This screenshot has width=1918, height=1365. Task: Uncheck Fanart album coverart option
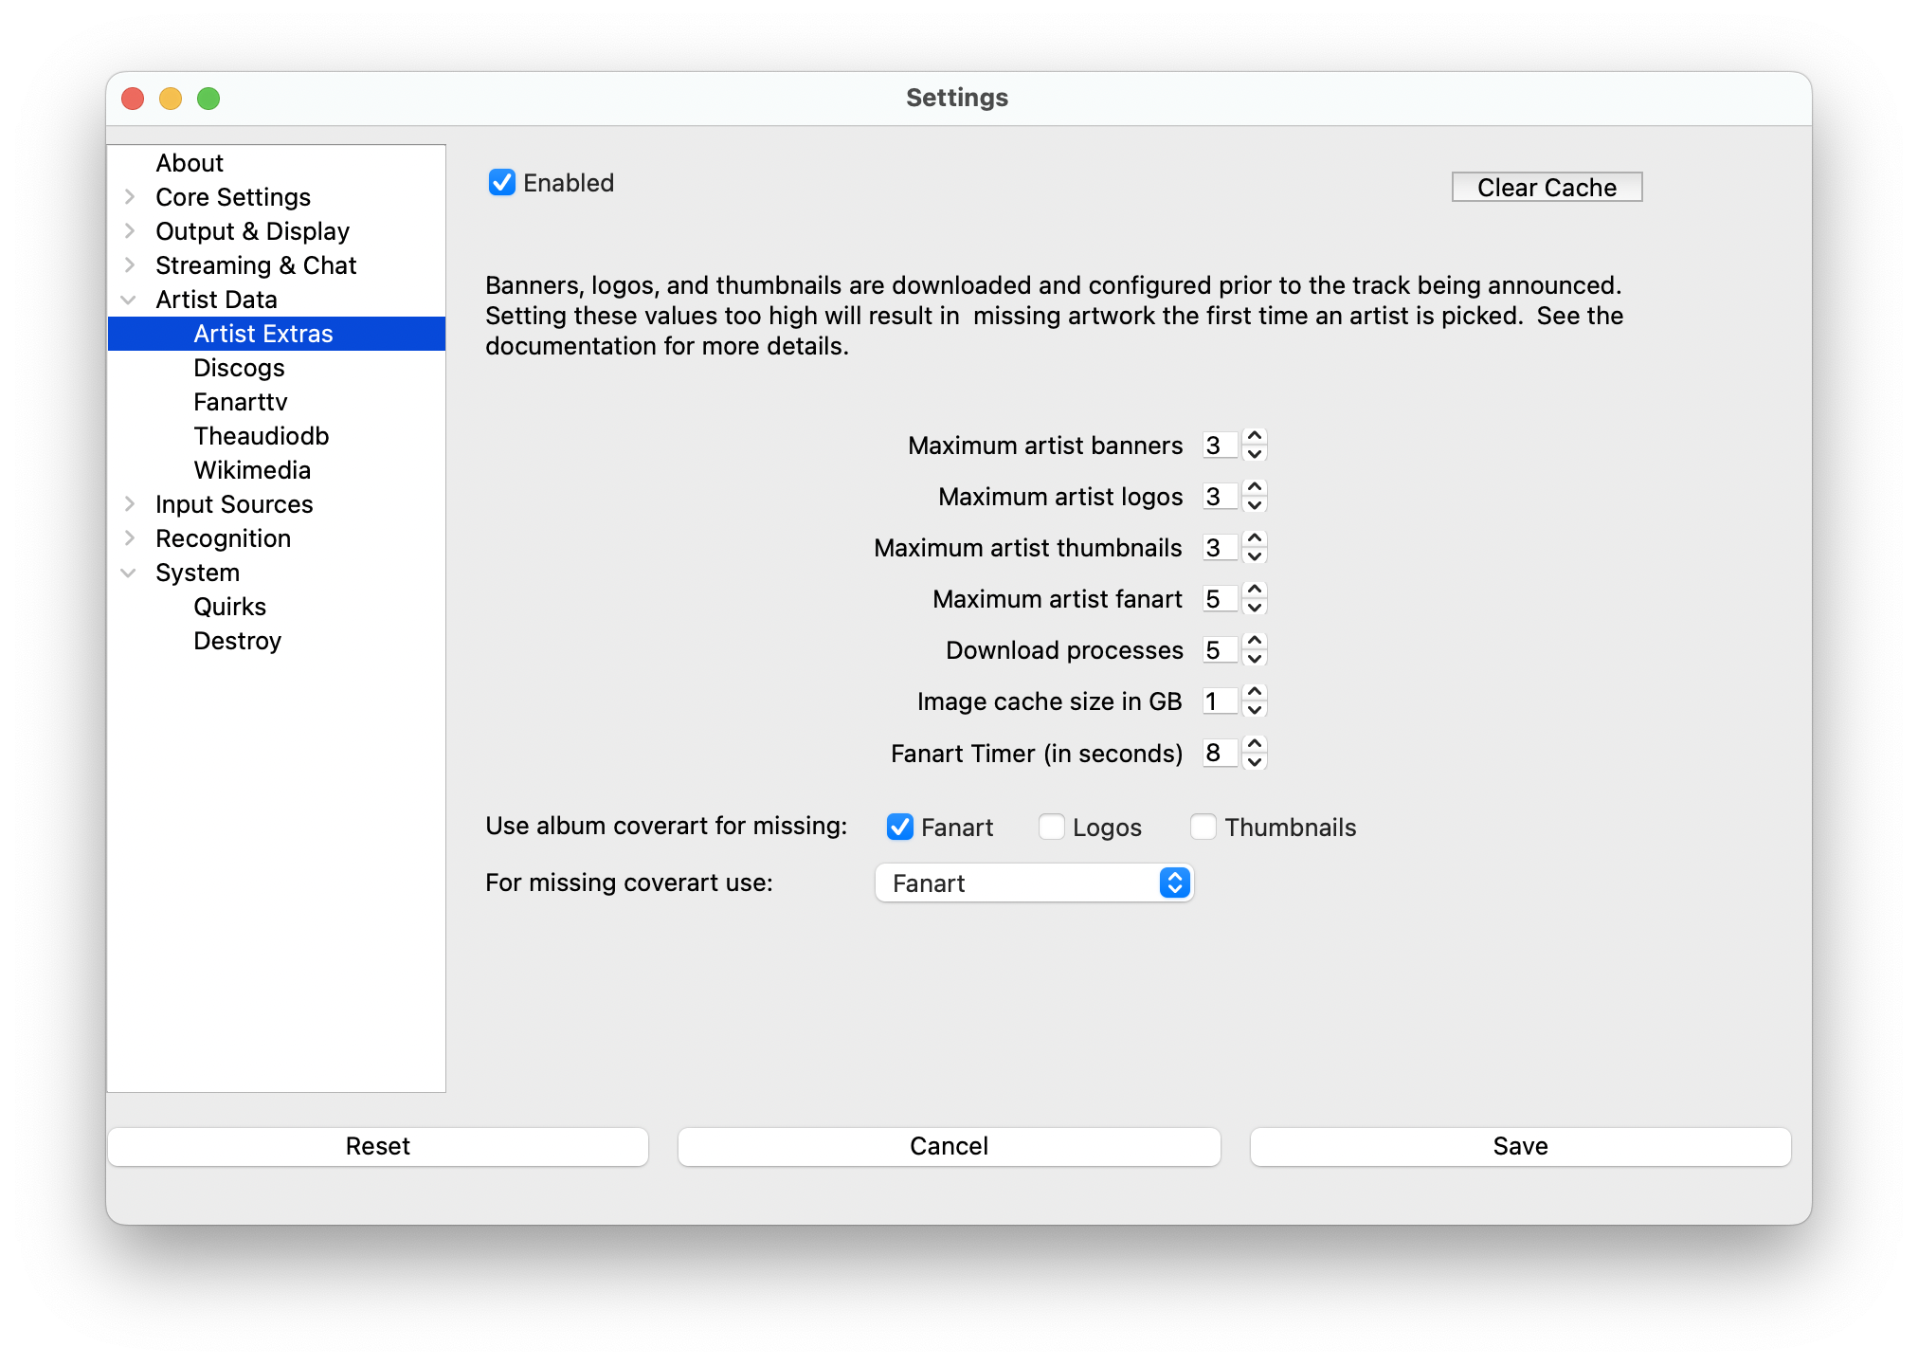900,827
